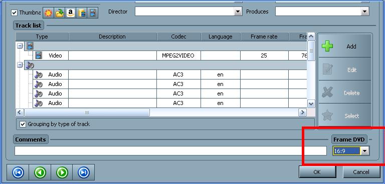Viewport: 385px width, 184px height.
Task: Go to previous record green arrow
Action: pos(40,172)
